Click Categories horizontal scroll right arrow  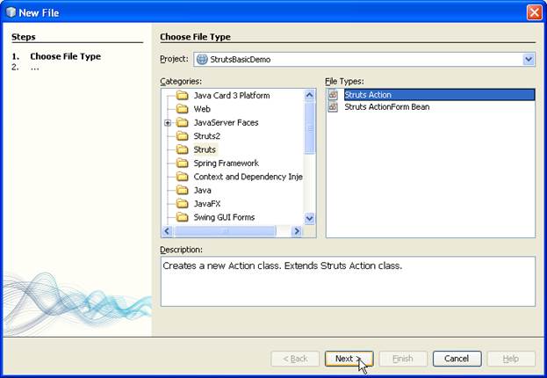297,231
